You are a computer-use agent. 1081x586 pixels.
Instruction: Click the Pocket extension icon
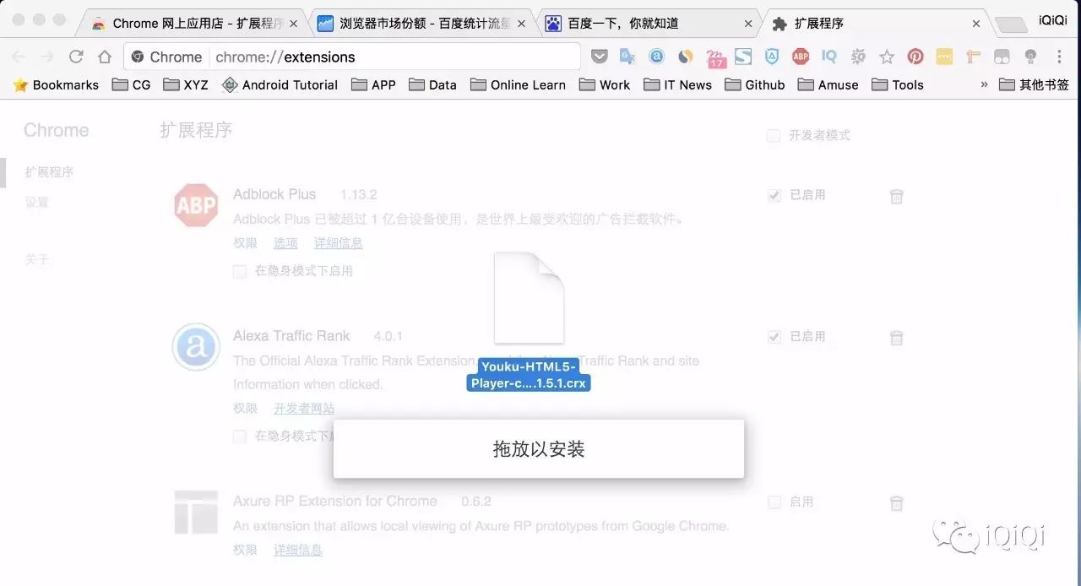(x=599, y=57)
